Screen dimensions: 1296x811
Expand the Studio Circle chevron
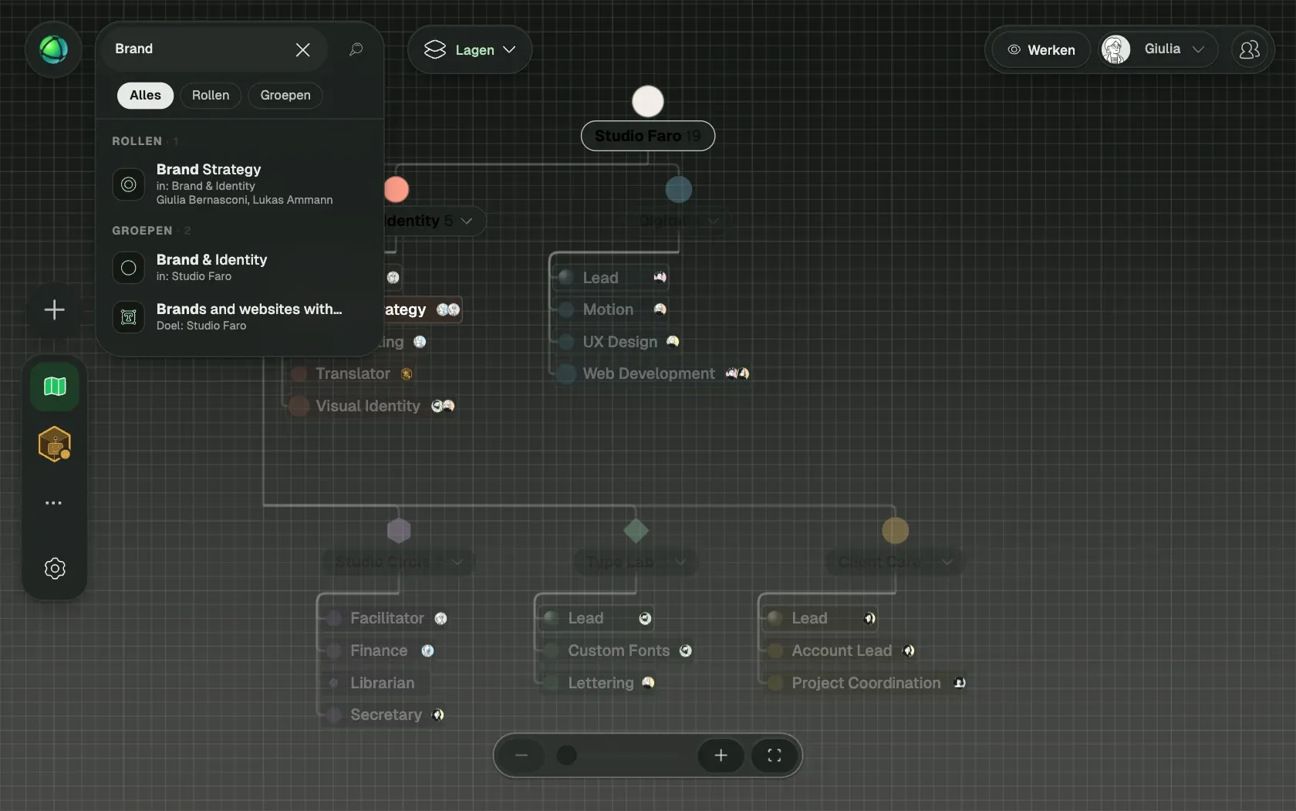click(x=457, y=562)
